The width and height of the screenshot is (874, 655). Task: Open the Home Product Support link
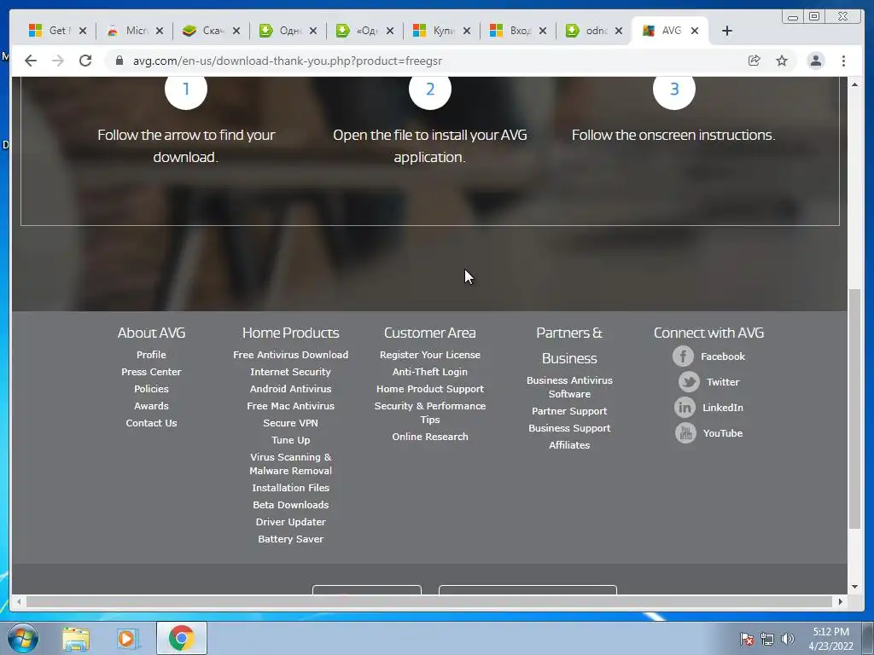(x=430, y=389)
